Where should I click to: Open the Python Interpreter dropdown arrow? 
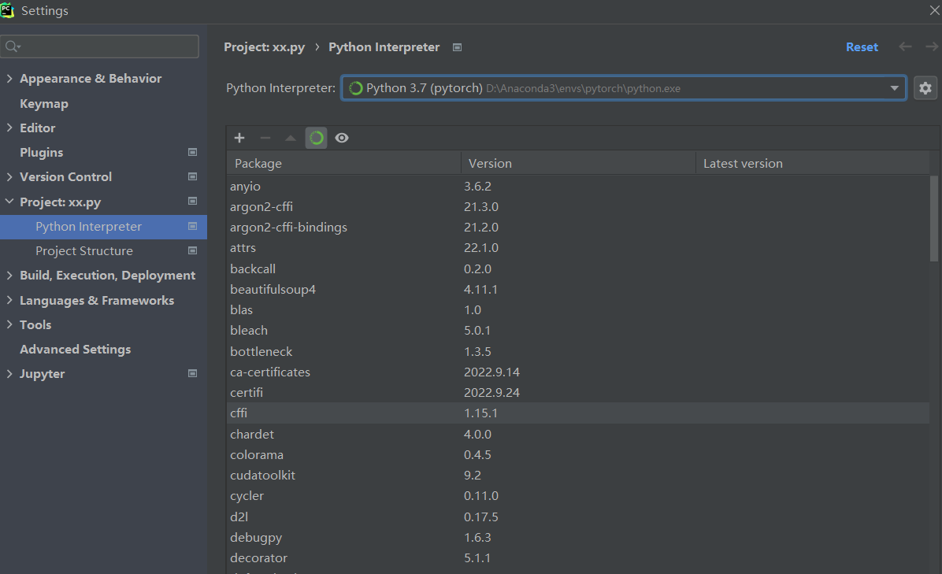tap(894, 88)
